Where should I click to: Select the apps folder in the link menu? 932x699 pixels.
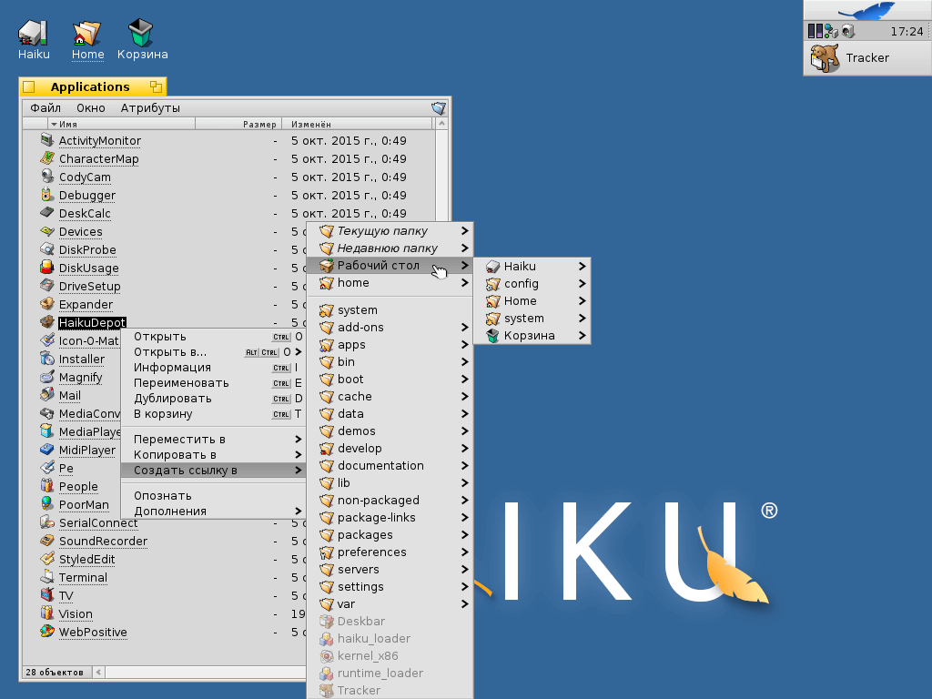coord(390,345)
